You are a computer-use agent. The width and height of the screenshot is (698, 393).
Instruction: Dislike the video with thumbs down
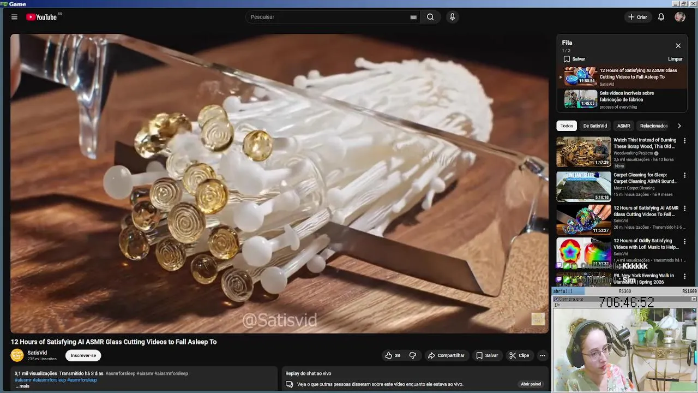[413, 355]
